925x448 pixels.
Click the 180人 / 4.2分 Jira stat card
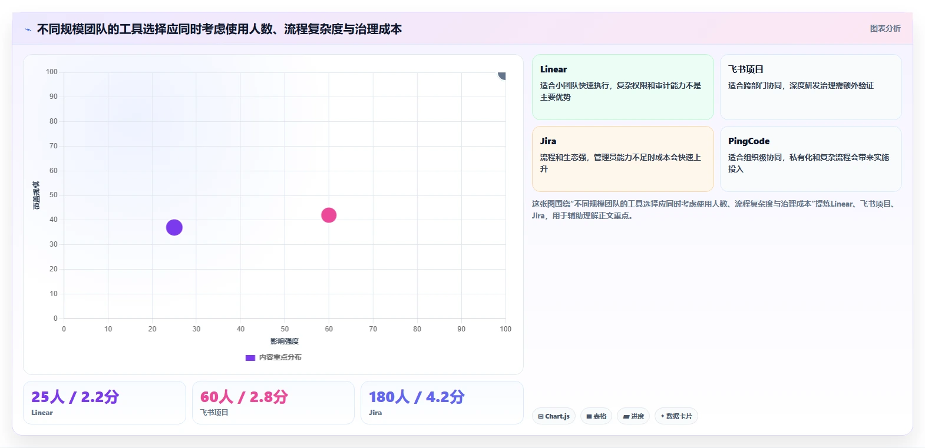[x=442, y=403]
